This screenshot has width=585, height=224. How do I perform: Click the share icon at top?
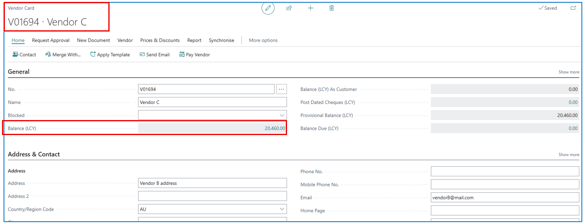coord(289,8)
